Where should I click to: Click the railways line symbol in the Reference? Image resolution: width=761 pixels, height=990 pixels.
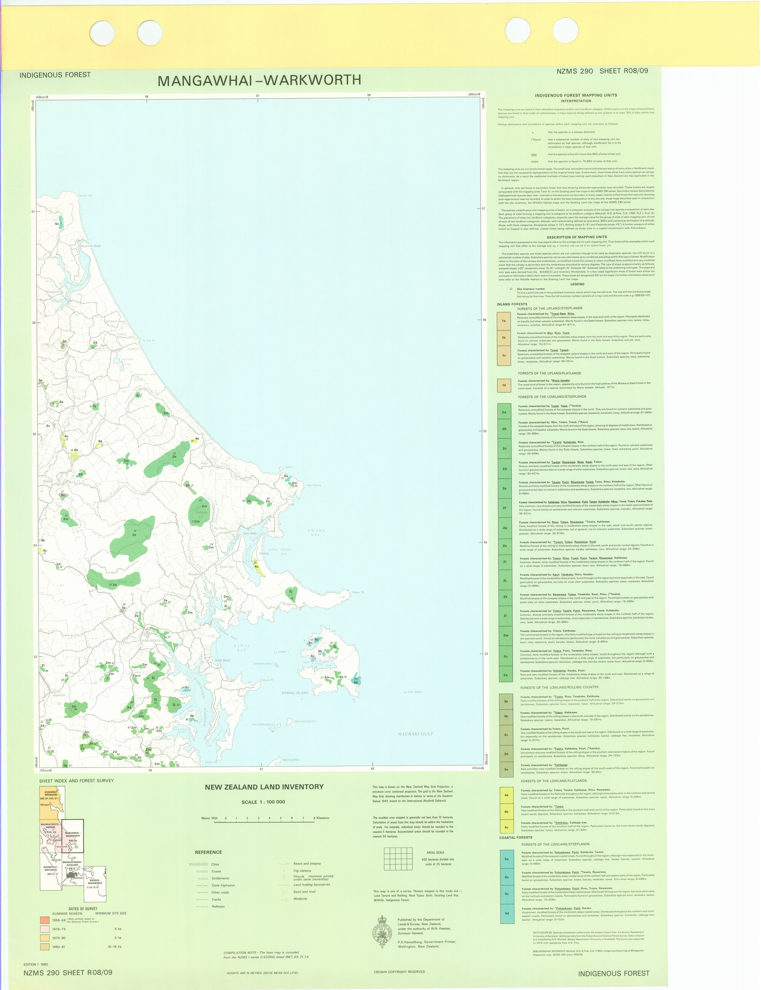click(203, 907)
